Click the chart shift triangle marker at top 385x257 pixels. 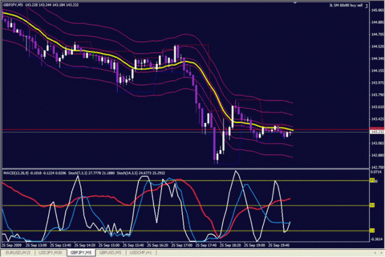pos(295,2)
